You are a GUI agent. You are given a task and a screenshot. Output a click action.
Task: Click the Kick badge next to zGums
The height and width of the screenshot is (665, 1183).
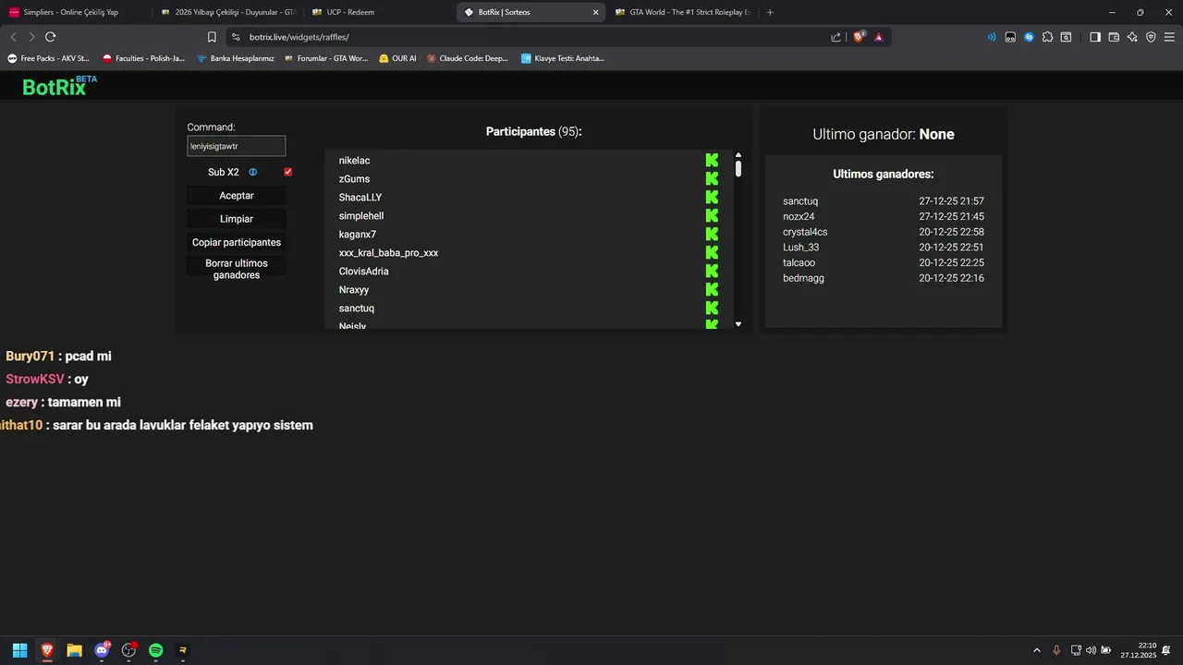712,179
